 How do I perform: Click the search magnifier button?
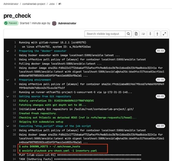click(x=128, y=34)
